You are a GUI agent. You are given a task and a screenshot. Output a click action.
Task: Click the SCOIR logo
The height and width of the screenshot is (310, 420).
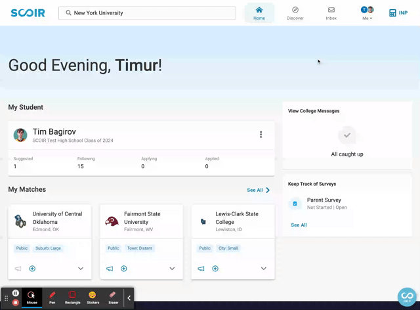28,13
